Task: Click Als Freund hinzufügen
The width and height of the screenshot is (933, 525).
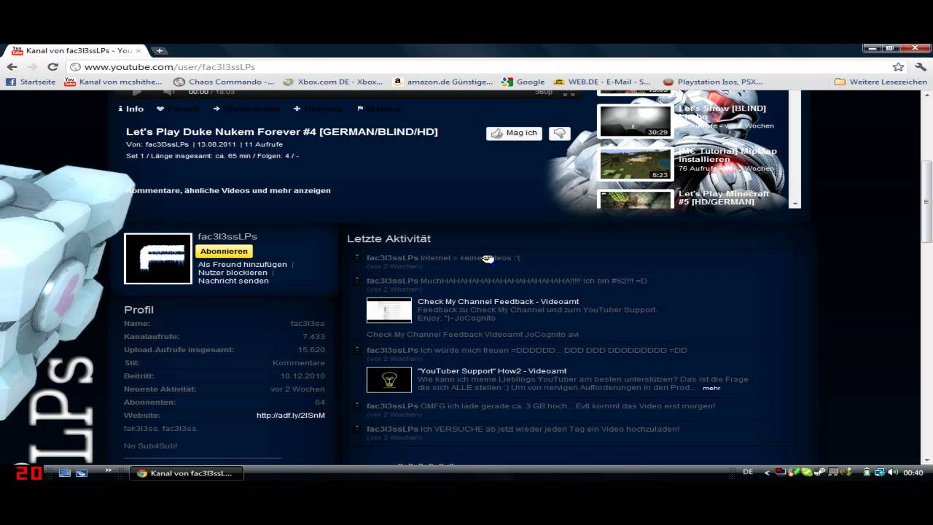Action: coord(242,265)
